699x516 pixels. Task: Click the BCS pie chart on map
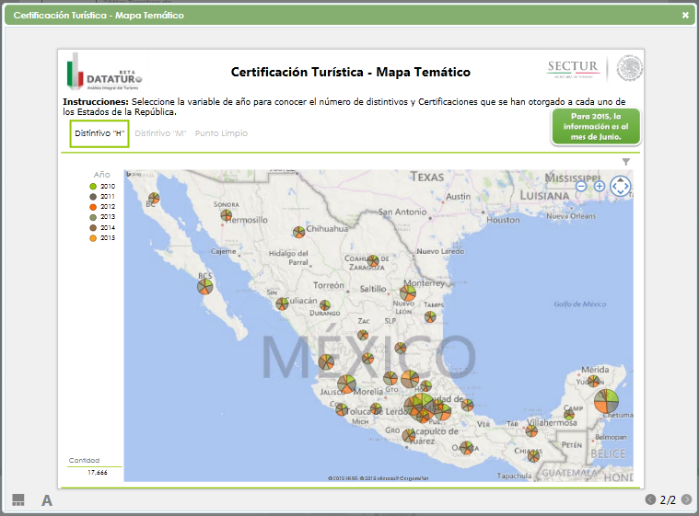(205, 287)
